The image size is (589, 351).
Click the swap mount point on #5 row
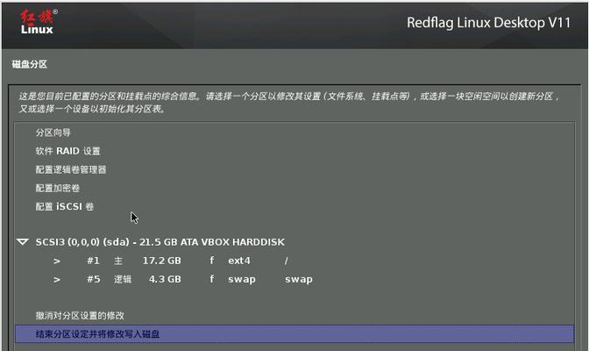(299, 280)
